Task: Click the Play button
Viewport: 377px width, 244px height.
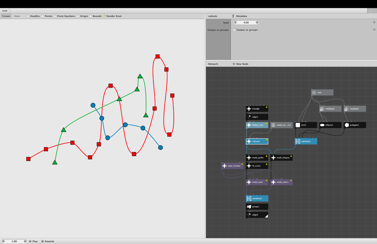Action: click(x=34, y=241)
